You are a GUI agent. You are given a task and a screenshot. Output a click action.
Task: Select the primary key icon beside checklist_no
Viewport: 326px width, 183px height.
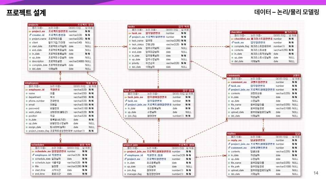[232, 39]
